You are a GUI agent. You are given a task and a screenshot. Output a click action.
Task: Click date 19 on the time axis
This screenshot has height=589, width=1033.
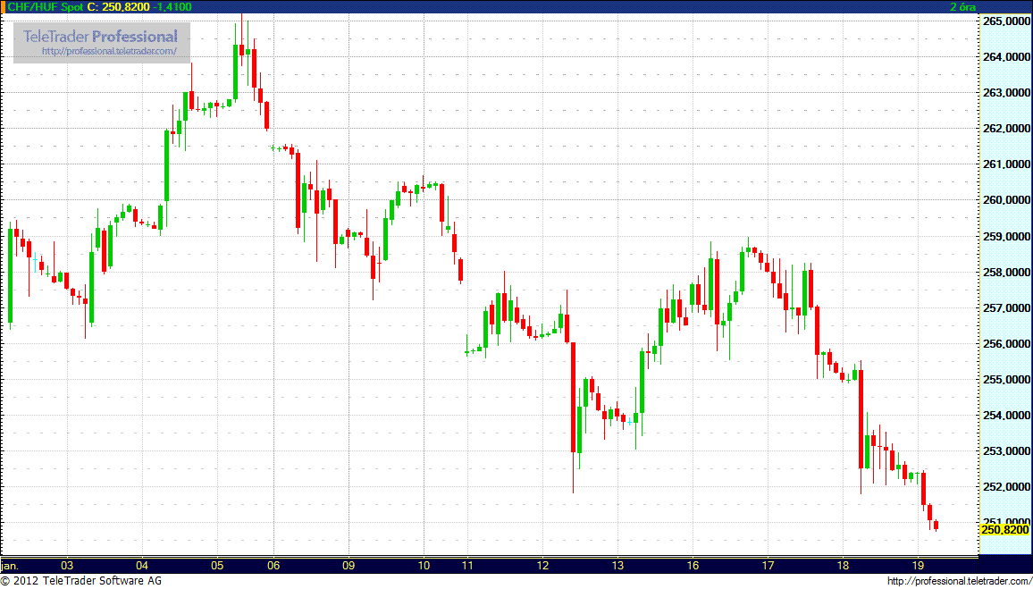(x=918, y=565)
